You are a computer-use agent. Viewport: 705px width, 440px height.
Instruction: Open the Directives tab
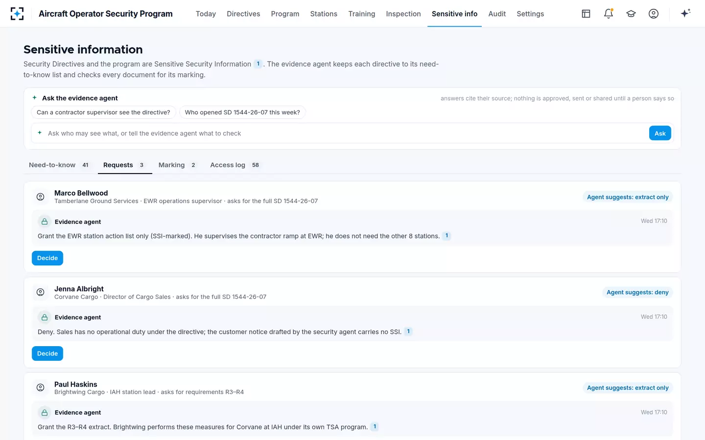point(243,14)
